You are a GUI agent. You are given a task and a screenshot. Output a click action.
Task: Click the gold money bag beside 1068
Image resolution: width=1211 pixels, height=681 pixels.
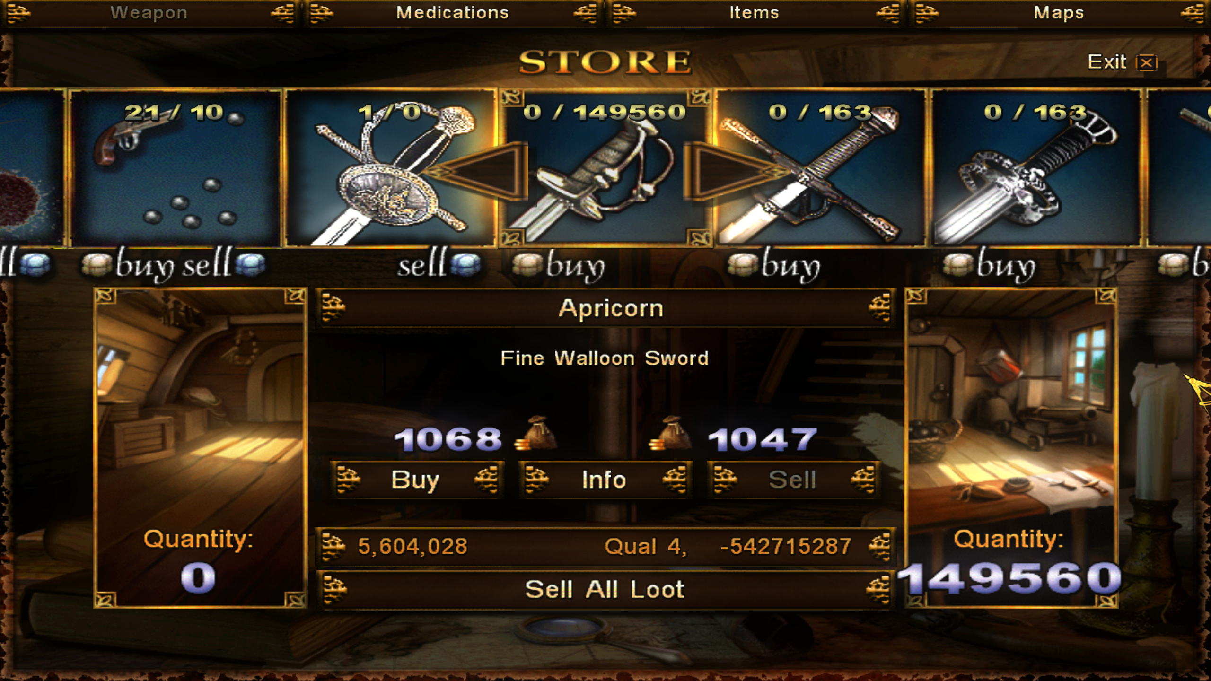(x=536, y=433)
